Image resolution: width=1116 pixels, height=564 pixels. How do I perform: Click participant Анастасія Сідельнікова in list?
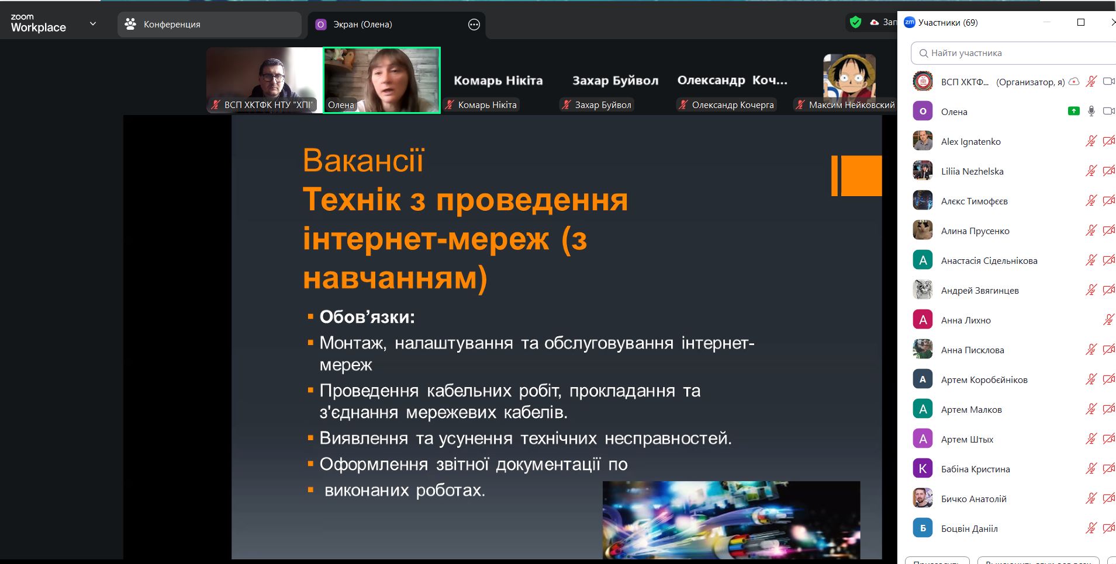coord(989,260)
